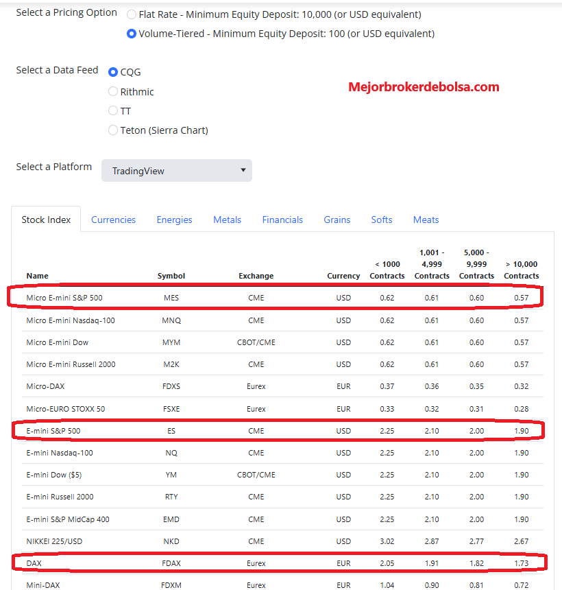Switch to the Meats tab
Screen dimensions: 562x590
426,220
